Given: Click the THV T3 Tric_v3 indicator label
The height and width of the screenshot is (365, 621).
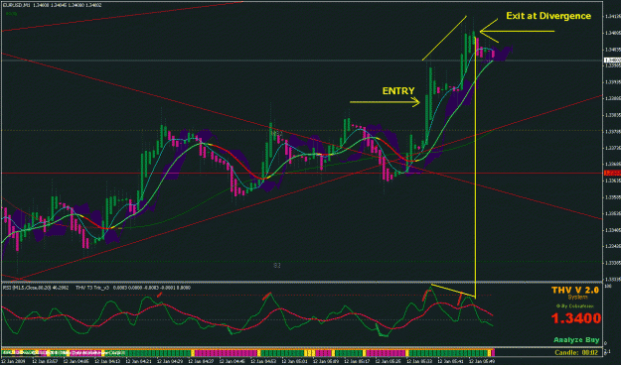Looking at the screenshot, I should [x=93, y=288].
